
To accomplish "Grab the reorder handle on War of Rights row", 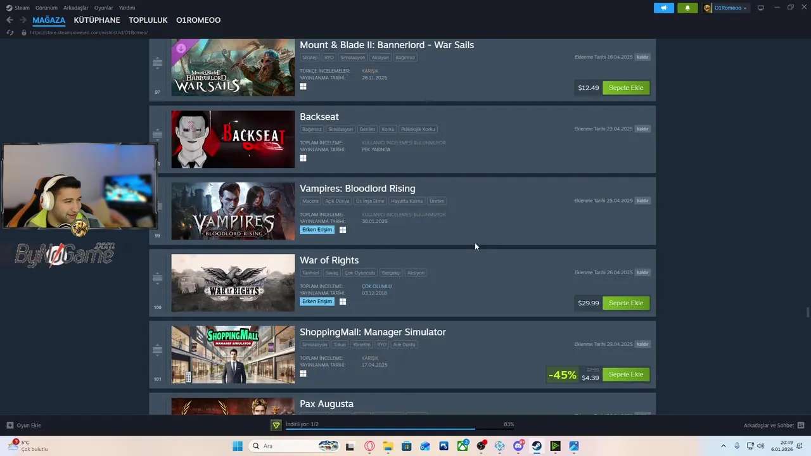I will [158, 278].
